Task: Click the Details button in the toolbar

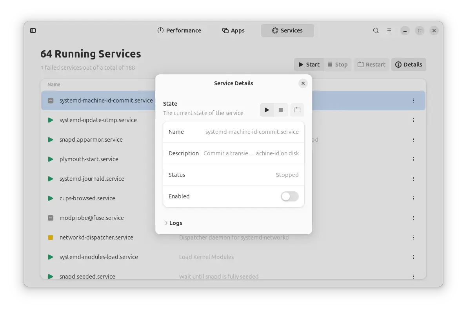Action: tap(409, 64)
